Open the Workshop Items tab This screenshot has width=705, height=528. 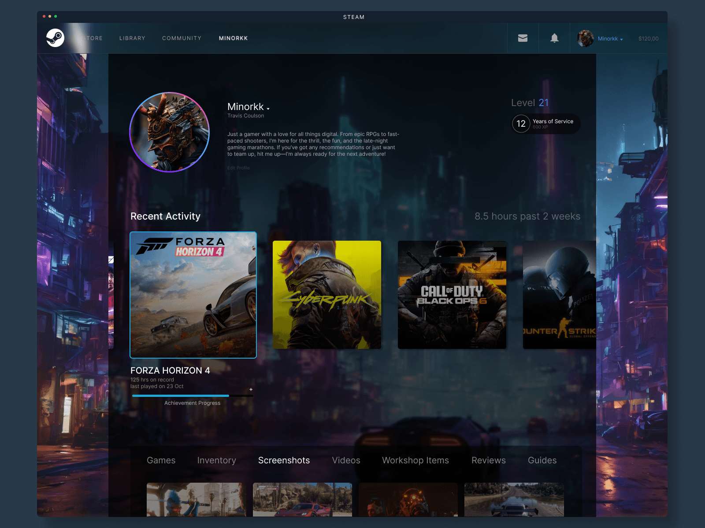click(x=415, y=460)
